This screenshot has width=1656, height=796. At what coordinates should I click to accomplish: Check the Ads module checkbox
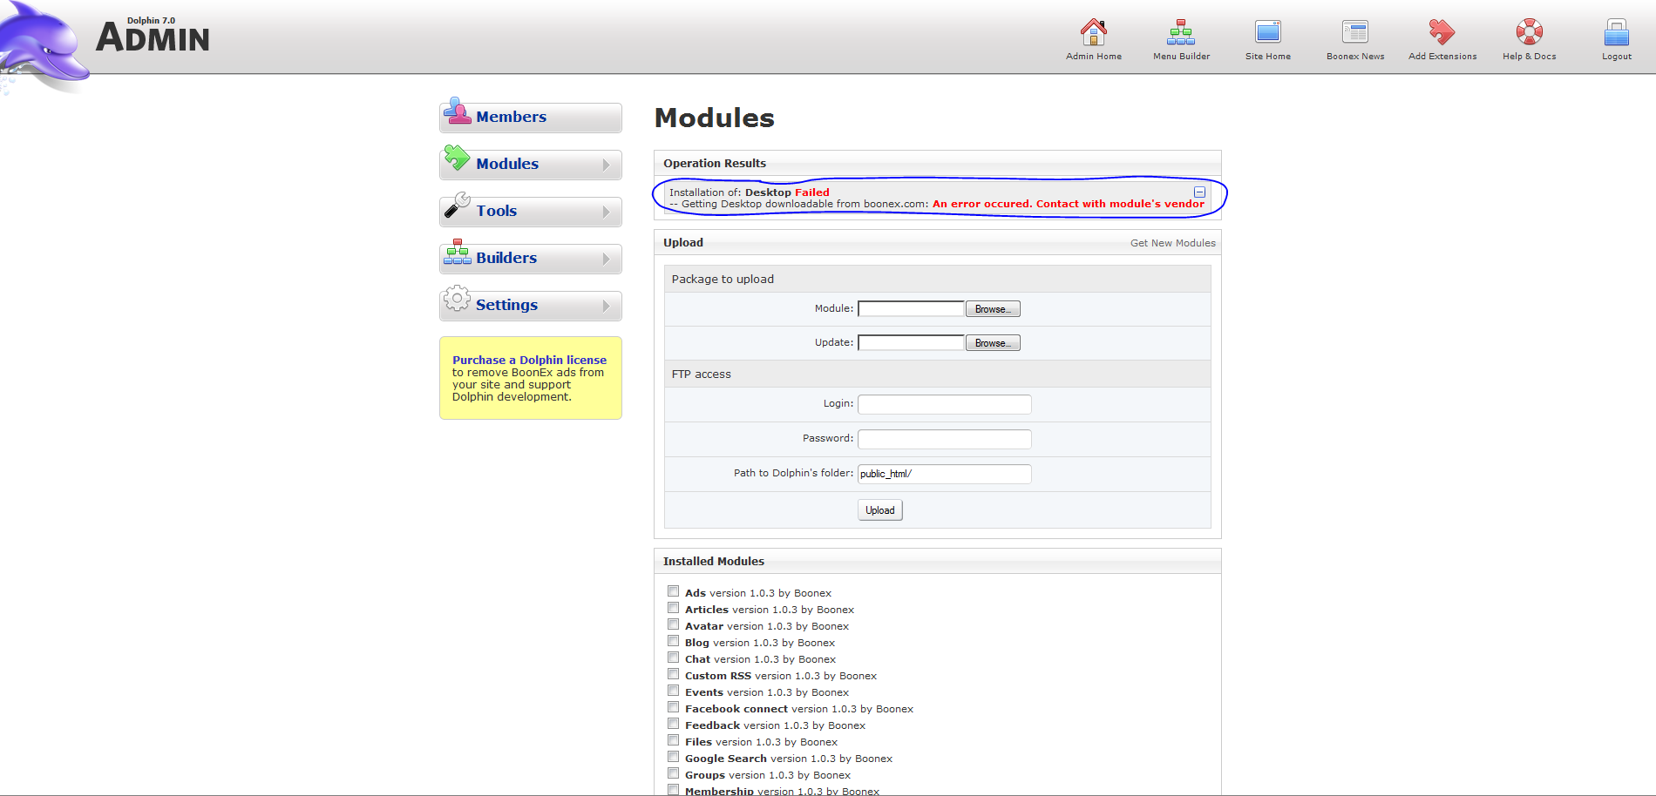(x=673, y=591)
